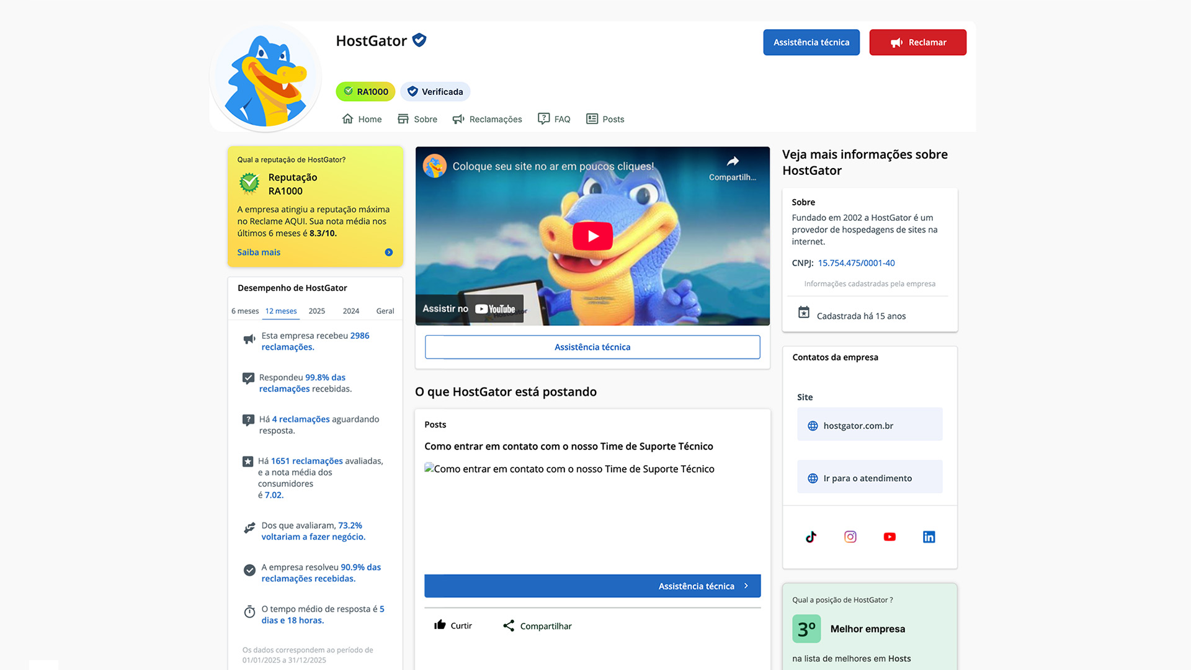This screenshot has width=1191, height=670.
Task: Click the megaphone icon on Reclamar button
Action: [896, 42]
